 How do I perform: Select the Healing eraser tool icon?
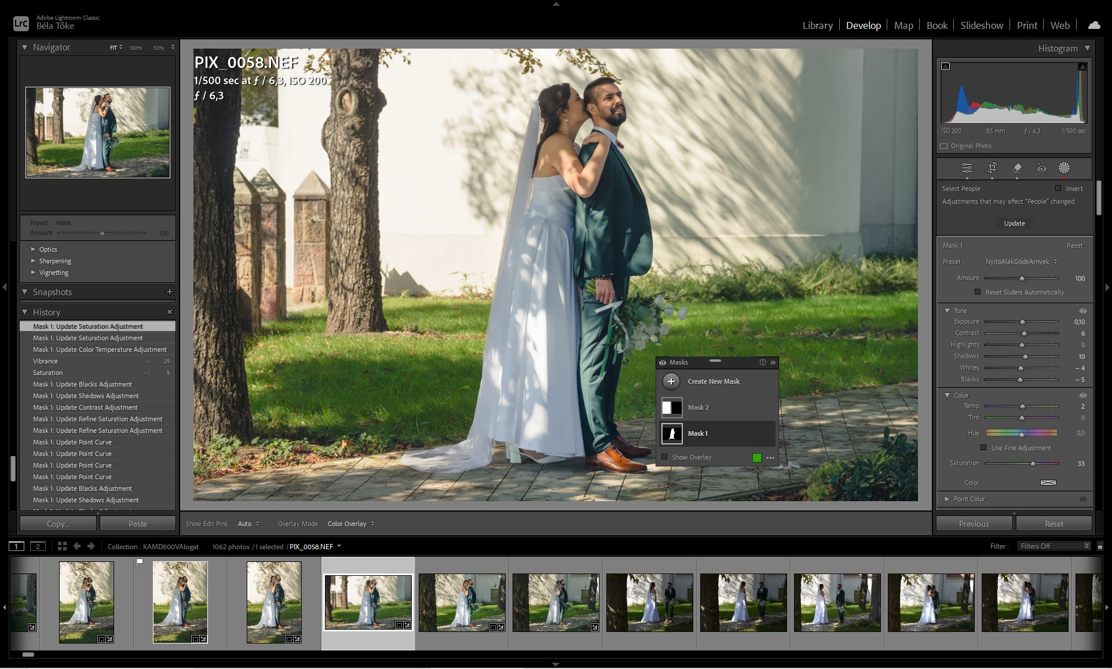click(x=1017, y=168)
